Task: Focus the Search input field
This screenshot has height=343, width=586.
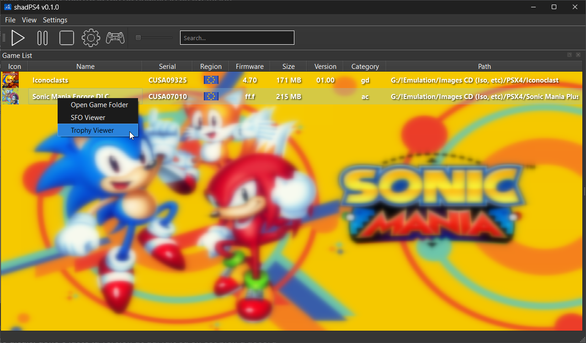Action: [237, 38]
